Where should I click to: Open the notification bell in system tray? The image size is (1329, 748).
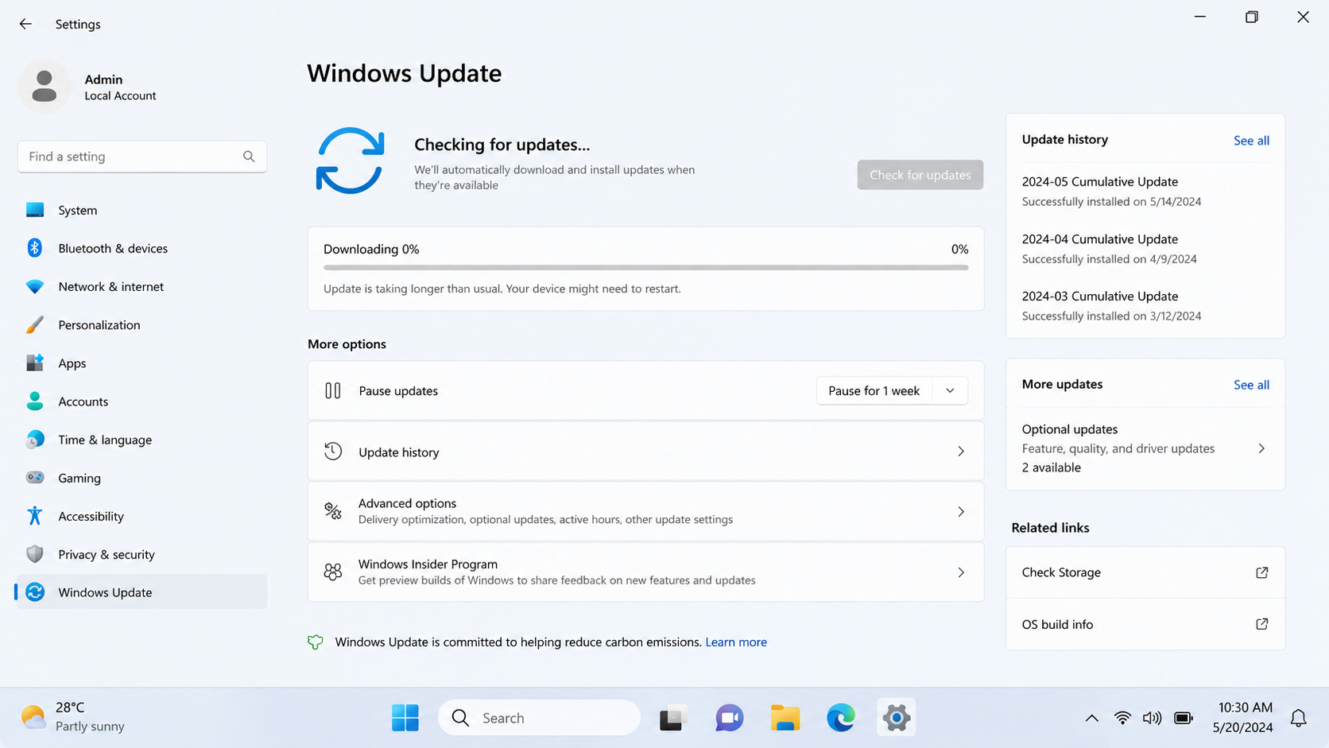(x=1299, y=718)
